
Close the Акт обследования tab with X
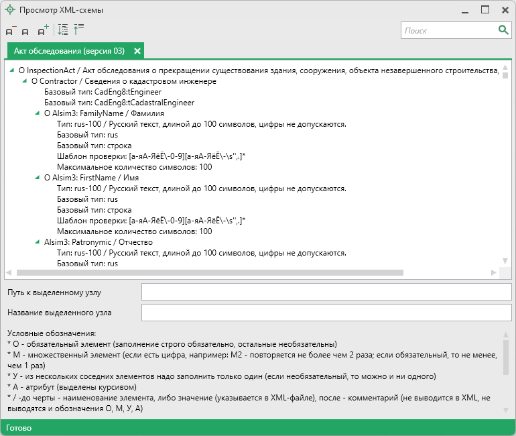[137, 51]
